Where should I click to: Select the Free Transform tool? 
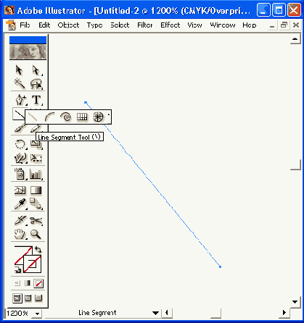(36, 158)
